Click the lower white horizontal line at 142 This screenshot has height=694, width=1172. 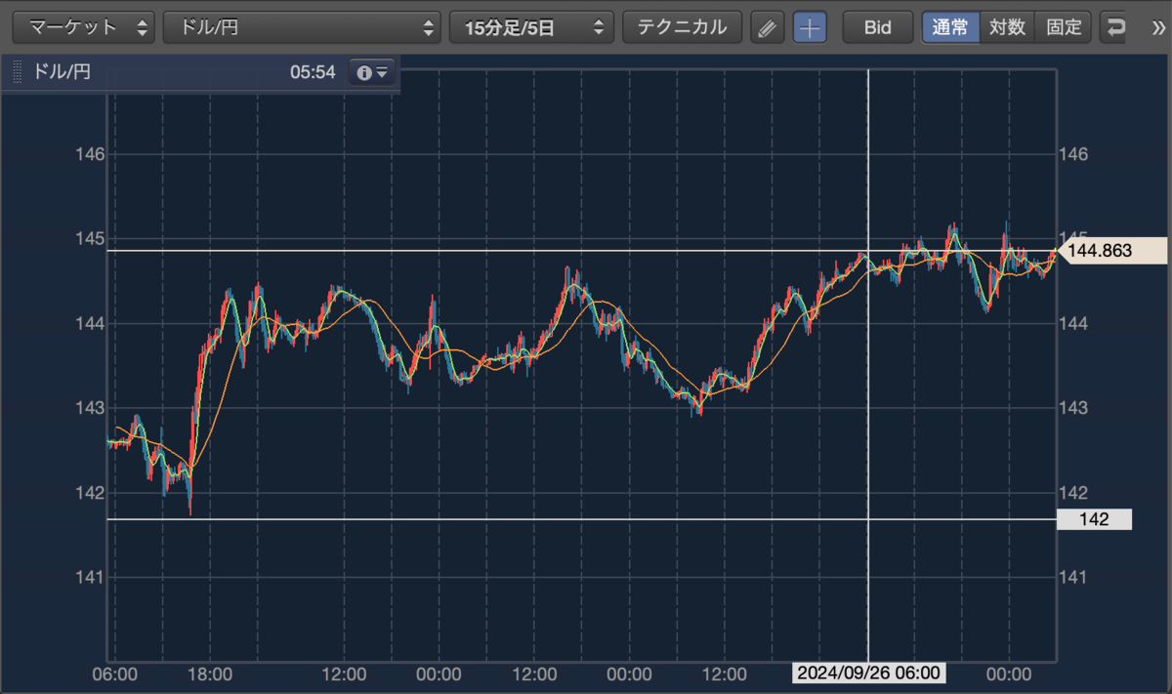pyautogui.click(x=582, y=519)
